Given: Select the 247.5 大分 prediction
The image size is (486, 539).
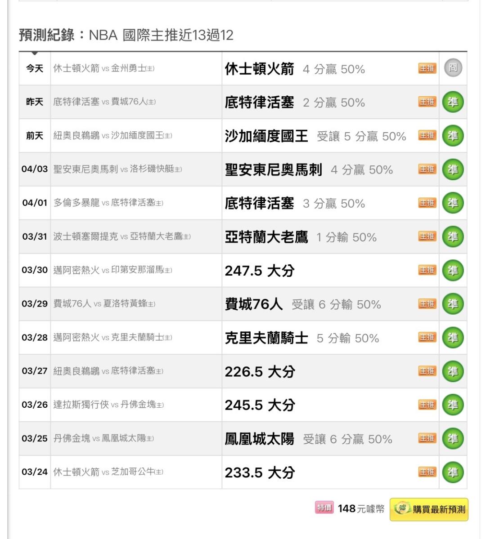Looking at the screenshot, I should click(x=260, y=271).
